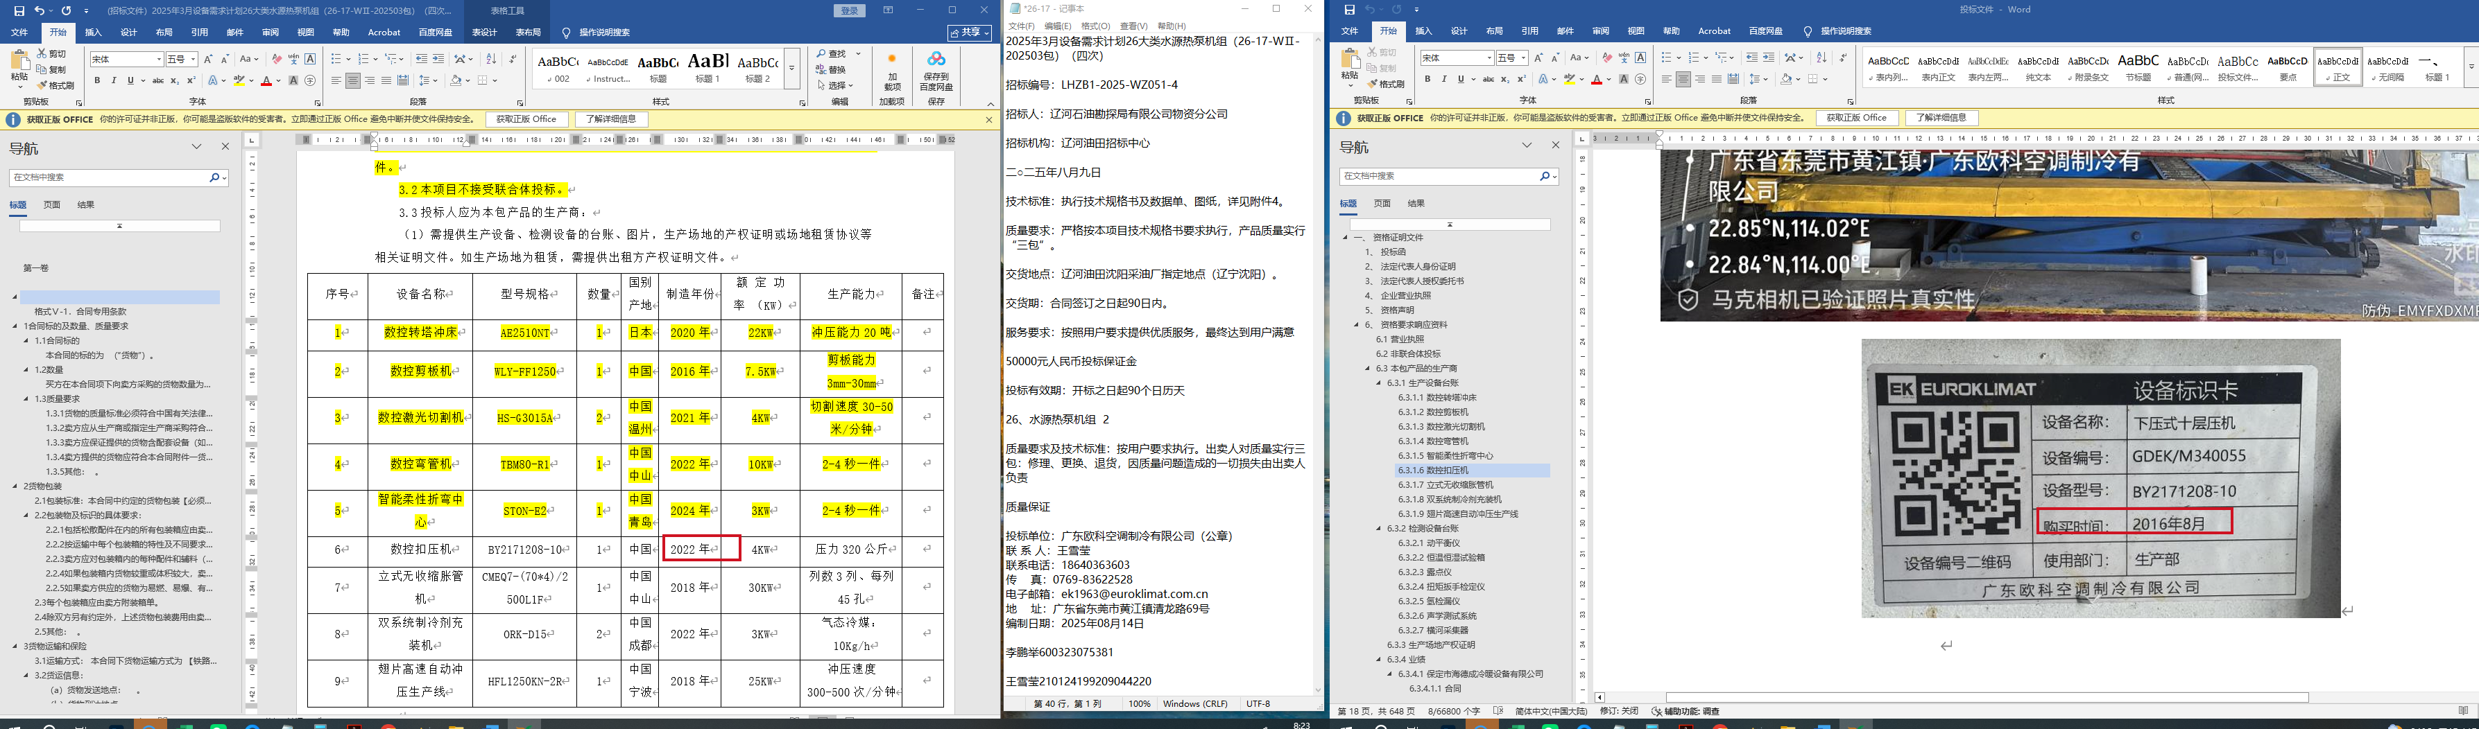
Task: Toggle italic in right Word ribbon
Action: tap(1443, 80)
